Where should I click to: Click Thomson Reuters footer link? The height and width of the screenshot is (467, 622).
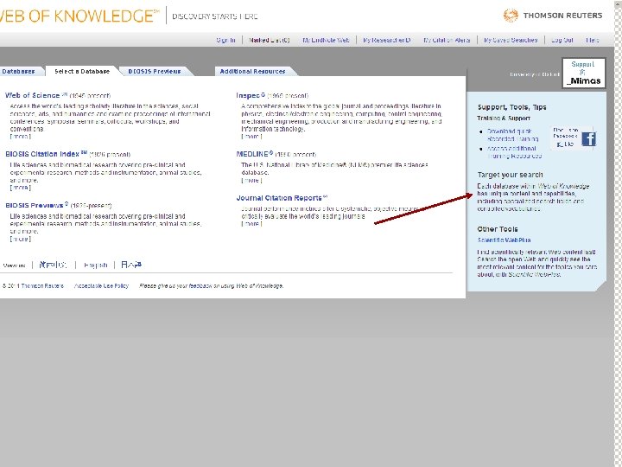[x=42, y=285]
